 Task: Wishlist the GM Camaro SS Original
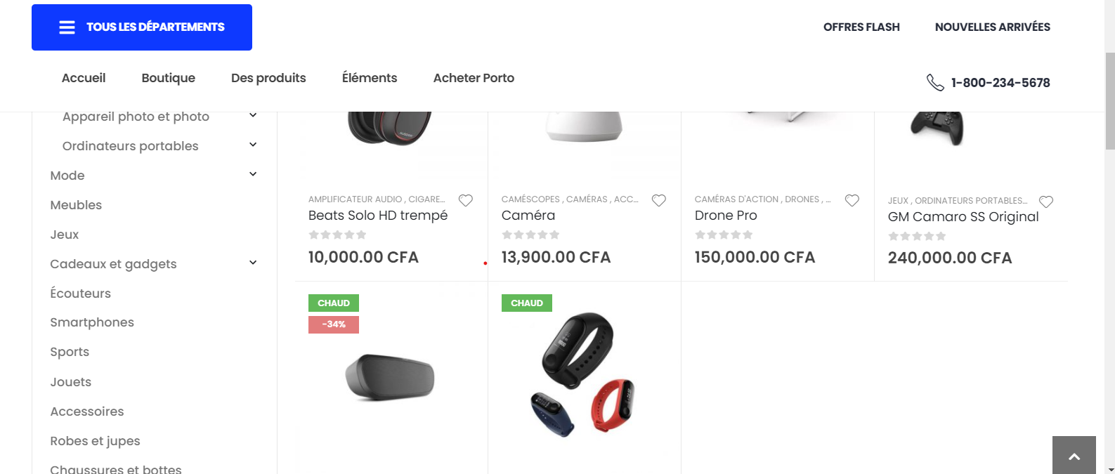(x=1045, y=202)
